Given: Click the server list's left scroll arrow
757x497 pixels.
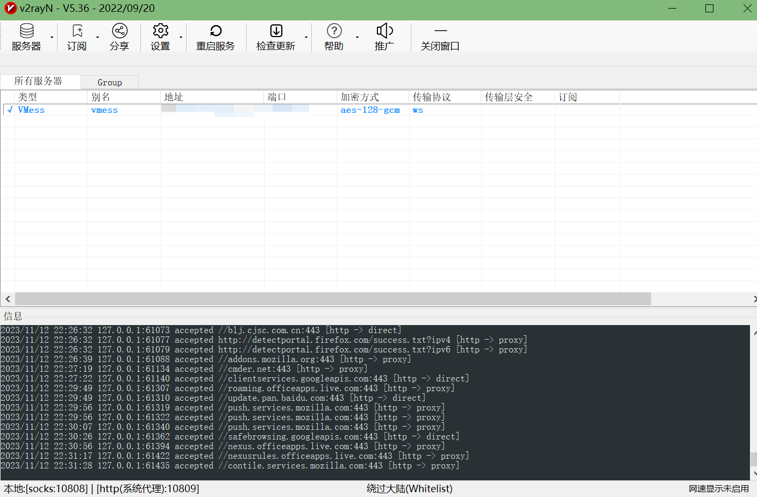Looking at the screenshot, I should (x=8, y=299).
